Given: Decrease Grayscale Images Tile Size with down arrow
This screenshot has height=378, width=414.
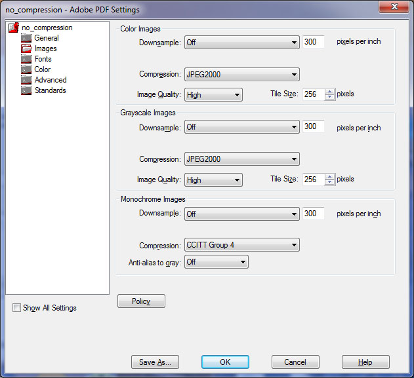Looking at the screenshot, I should coord(329,182).
